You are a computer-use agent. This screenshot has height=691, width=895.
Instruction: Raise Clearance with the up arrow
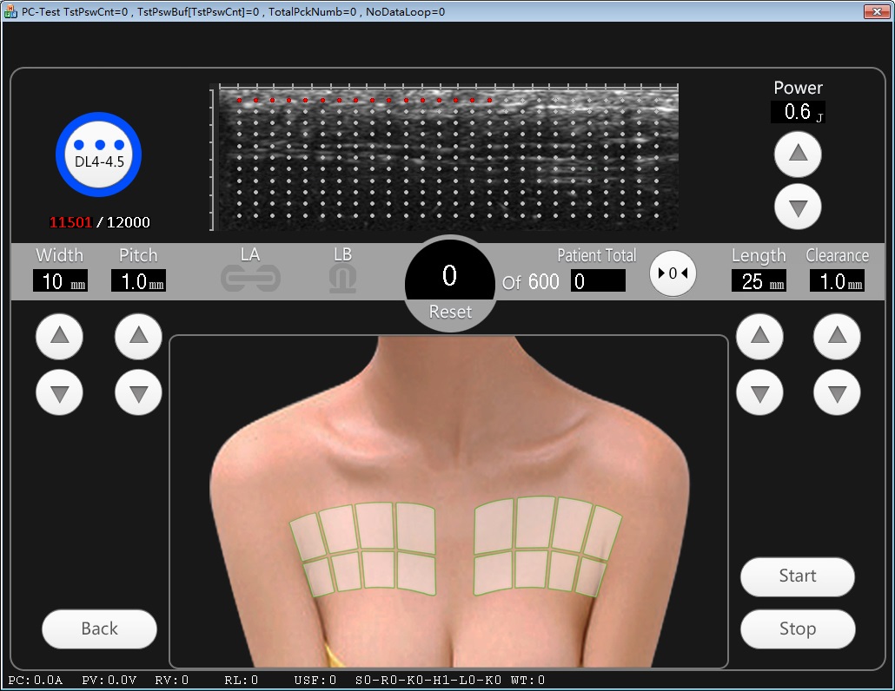coord(837,337)
